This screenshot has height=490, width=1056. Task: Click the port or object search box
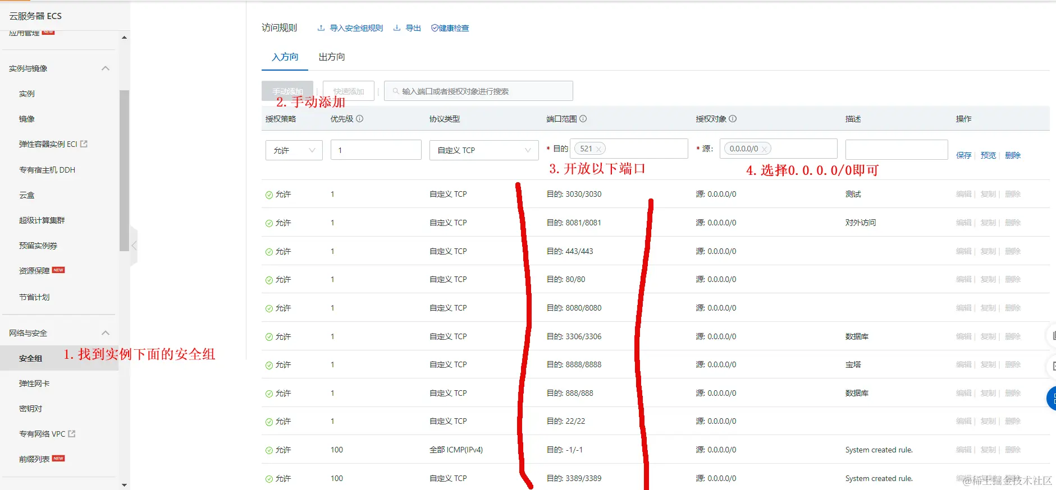(478, 91)
